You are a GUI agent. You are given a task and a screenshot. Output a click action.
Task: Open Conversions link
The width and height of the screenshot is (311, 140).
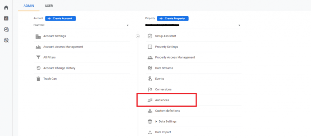tap(163, 90)
